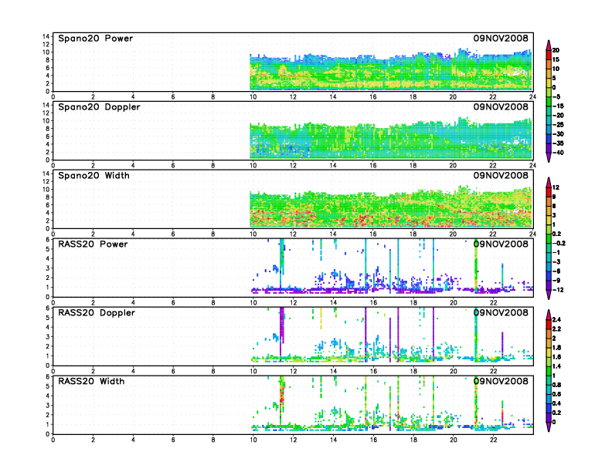The width and height of the screenshot is (612, 472).
Task: Click the "-40" label on the top colorbar
Action: click(x=558, y=153)
